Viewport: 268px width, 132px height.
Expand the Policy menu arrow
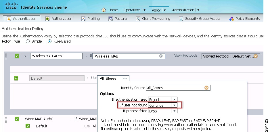(x=164, y=10)
